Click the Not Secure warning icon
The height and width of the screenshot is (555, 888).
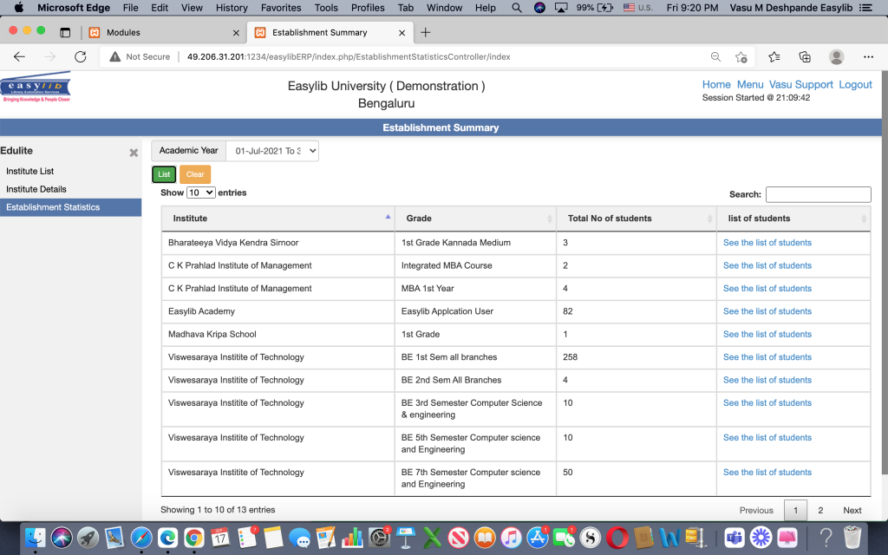click(115, 56)
